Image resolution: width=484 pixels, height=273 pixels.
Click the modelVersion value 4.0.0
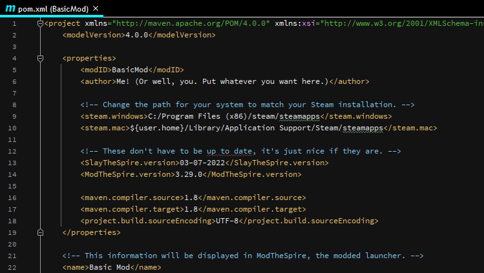(x=137, y=35)
